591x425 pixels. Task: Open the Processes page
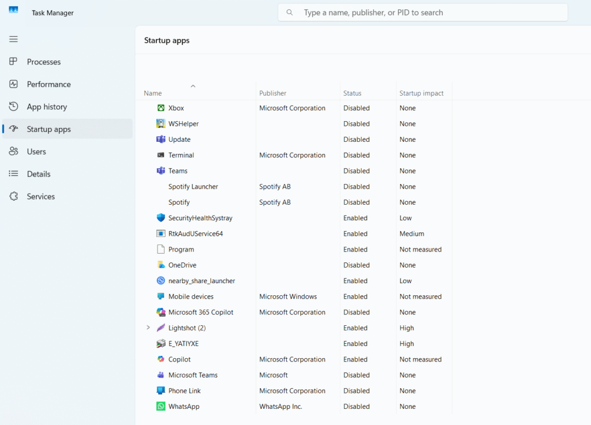pyautogui.click(x=68, y=62)
